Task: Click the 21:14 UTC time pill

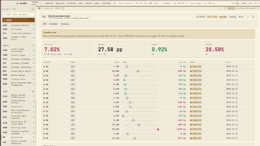Action: 212,17
